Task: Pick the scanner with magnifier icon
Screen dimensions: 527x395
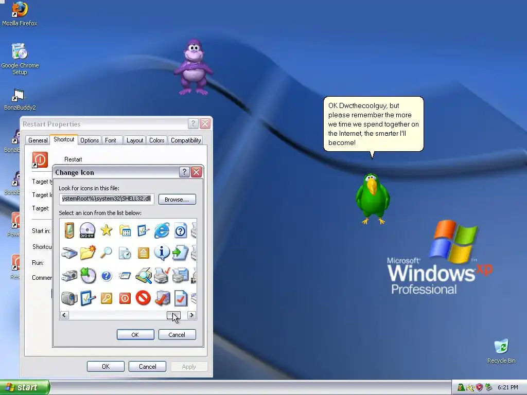Action: [x=144, y=276]
